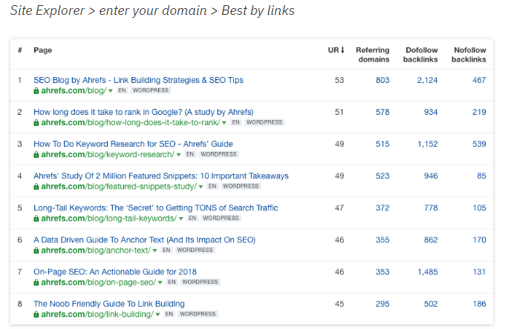Sort by the Referring domains column header
The image size is (505, 329).
(372, 55)
